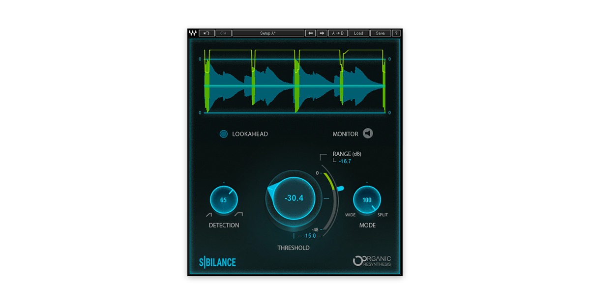Click the RANGE (dB) label
Screen dimensions: 590x308
(347, 154)
